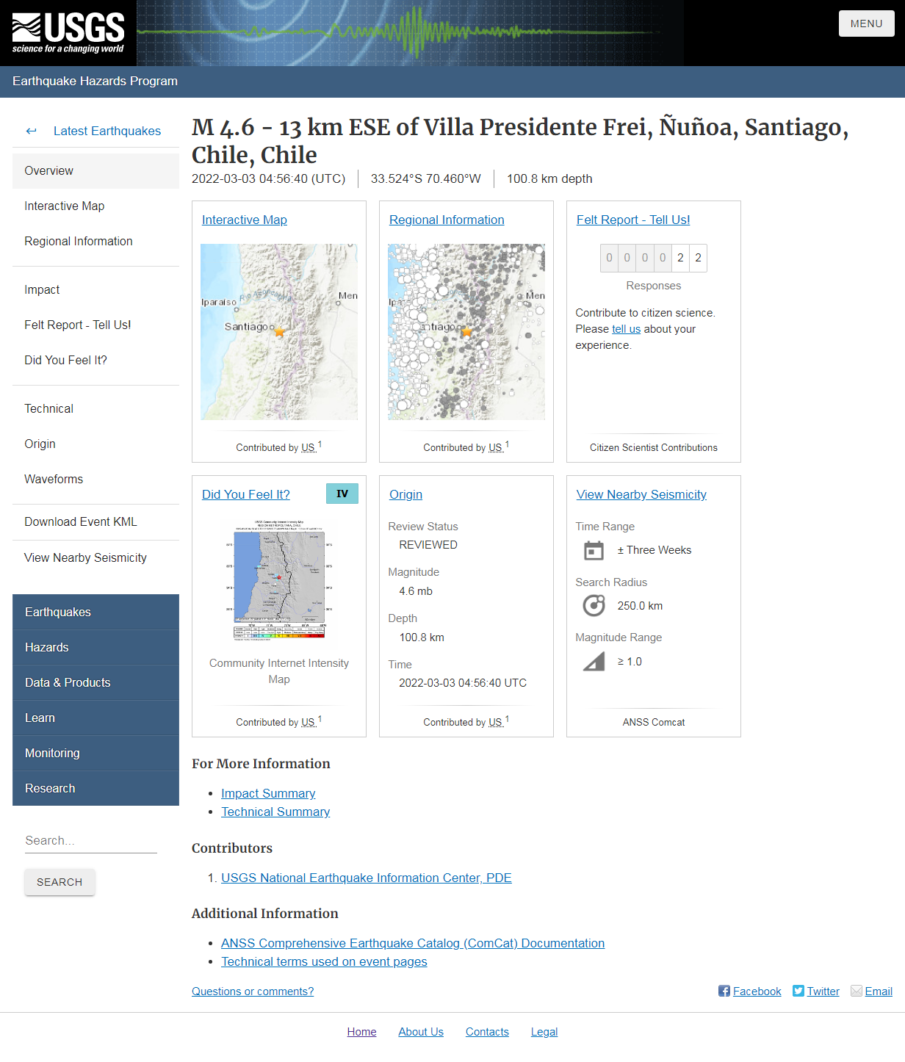Click the Magnitude Range triangle icon
905x1062 pixels.
point(594,661)
